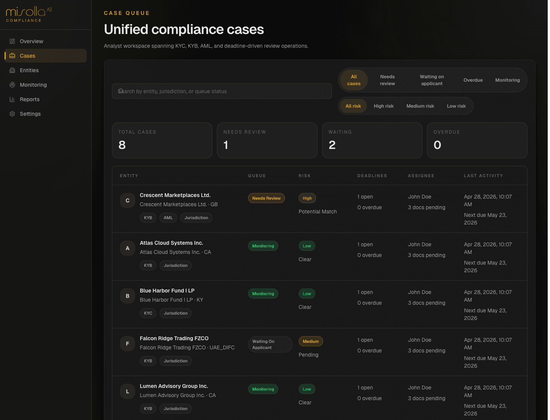Click "Blue Harbor Fund I LP · KY" subtitle

pyautogui.click(x=171, y=300)
